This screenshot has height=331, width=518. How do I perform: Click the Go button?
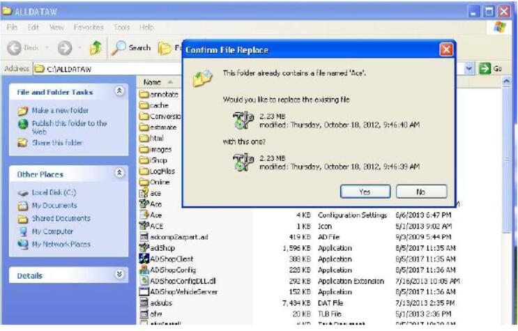coord(490,69)
